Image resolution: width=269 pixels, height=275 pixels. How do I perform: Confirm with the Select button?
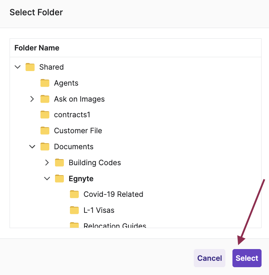(247, 258)
